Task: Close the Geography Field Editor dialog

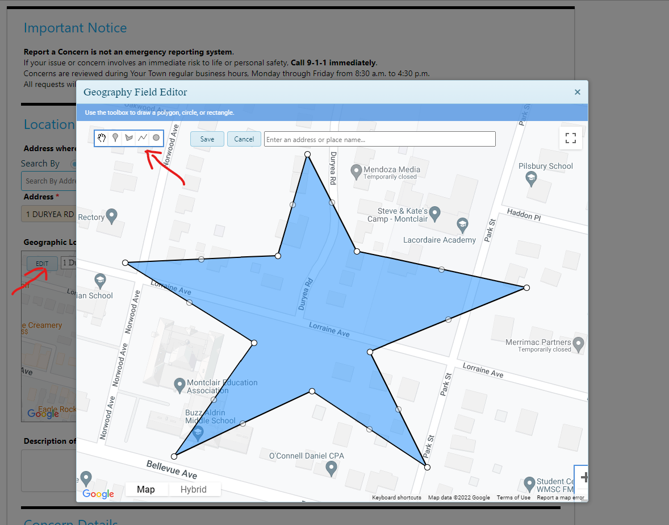Action: 577,92
